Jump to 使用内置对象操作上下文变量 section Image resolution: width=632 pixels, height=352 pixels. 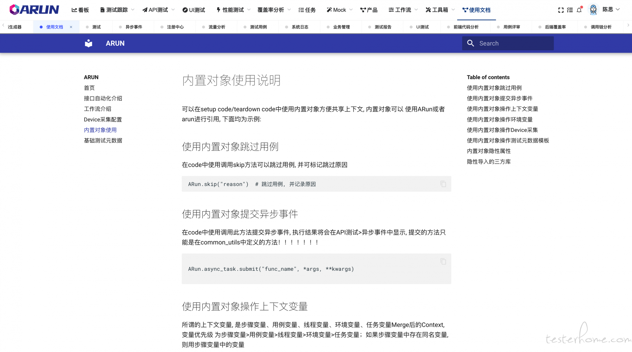502,109
